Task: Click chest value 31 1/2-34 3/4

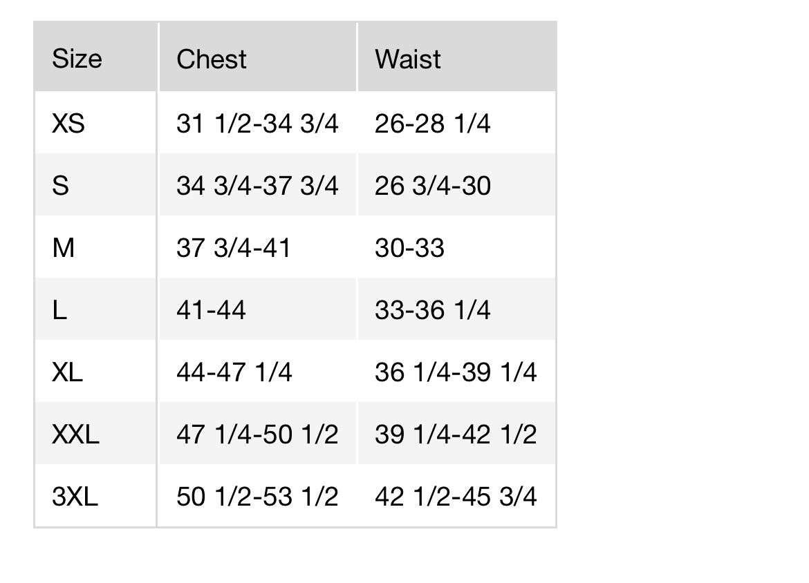Action: 257,124
